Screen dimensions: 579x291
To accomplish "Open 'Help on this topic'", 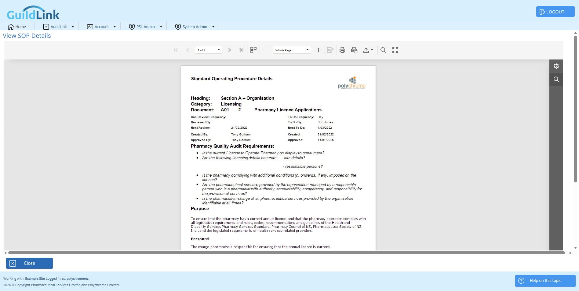I will [545, 281].
